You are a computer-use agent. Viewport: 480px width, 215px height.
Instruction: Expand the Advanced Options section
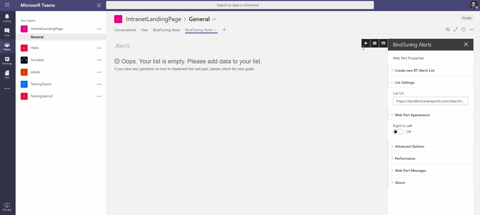pyautogui.click(x=431, y=146)
